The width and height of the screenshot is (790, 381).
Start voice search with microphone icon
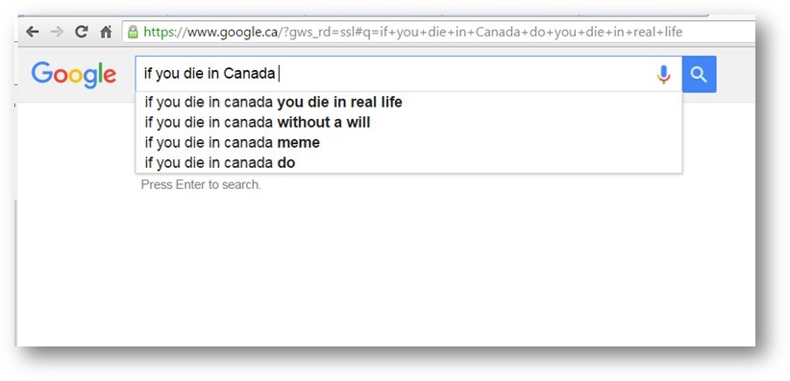pyautogui.click(x=663, y=75)
